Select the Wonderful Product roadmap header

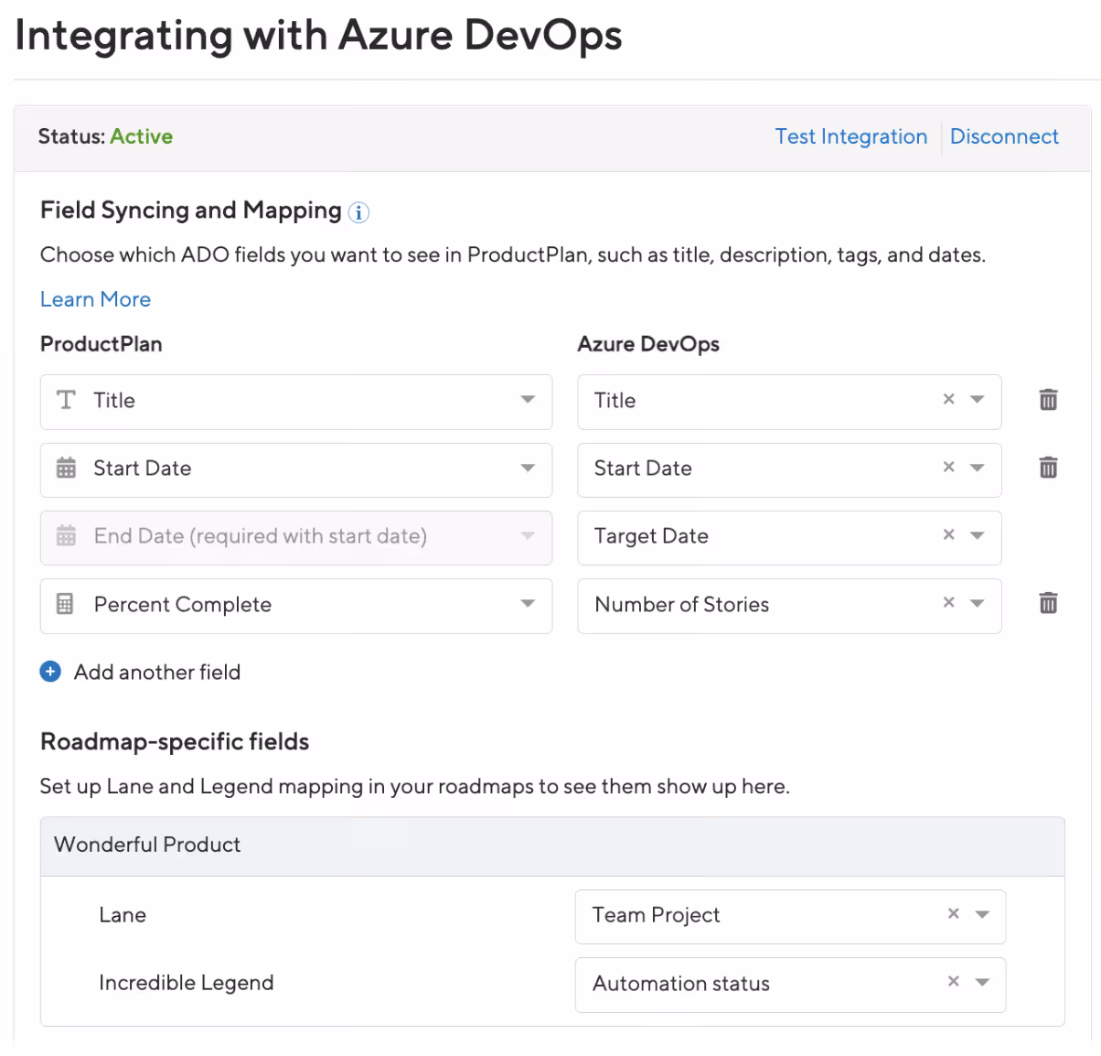147,845
